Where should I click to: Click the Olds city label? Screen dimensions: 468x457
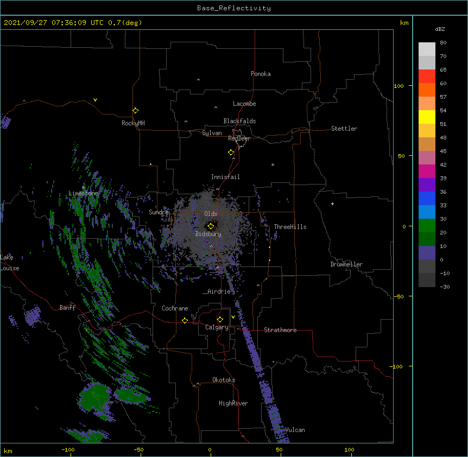[211, 214]
